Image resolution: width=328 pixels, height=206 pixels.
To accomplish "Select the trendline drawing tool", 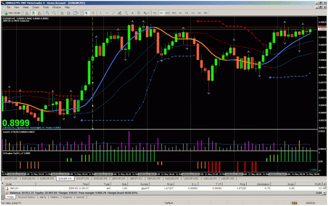I will [x=113, y=13].
